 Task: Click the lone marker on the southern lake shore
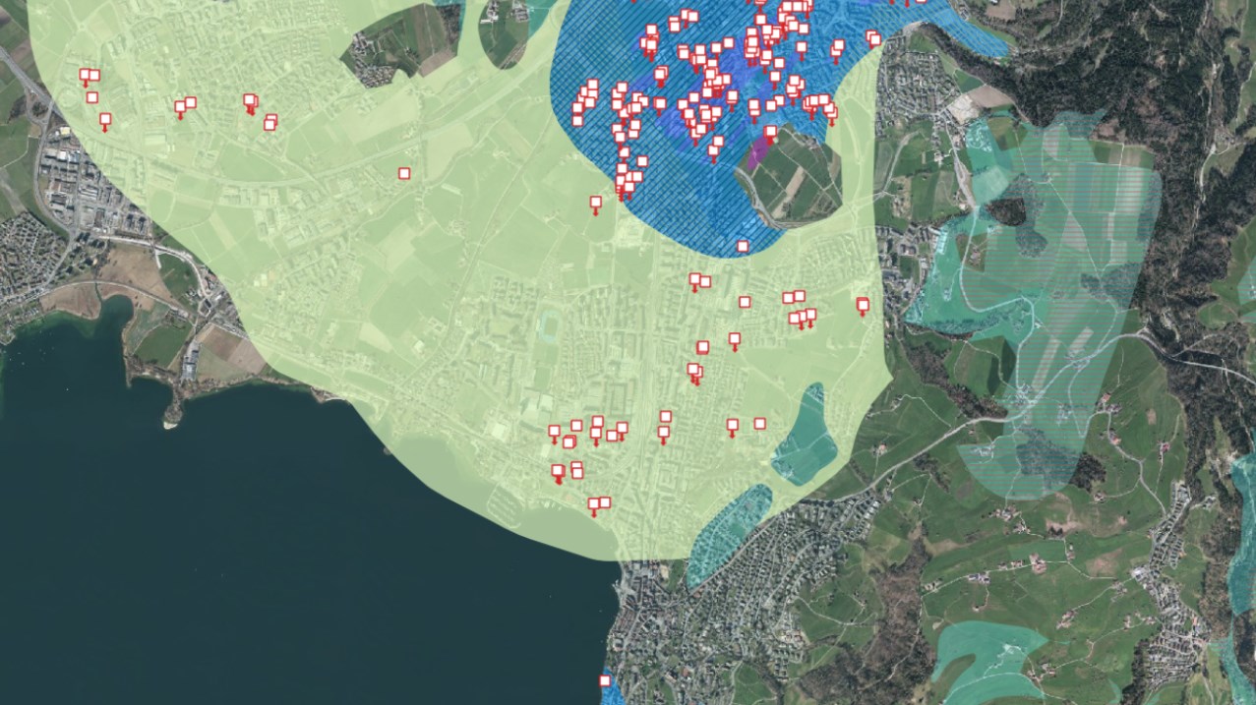(x=605, y=680)
